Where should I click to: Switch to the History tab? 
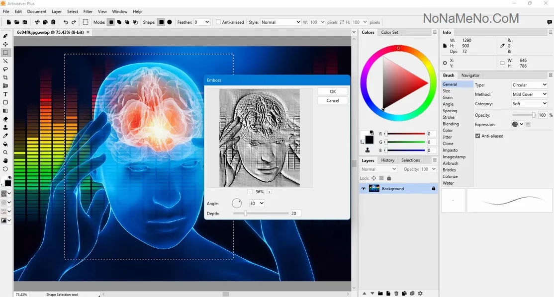coord(387,160)
